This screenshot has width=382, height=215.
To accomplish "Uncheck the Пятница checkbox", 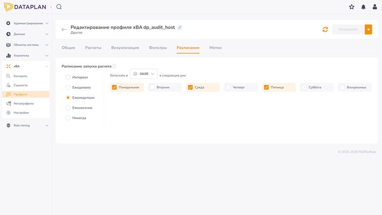I will pos(266,87).
